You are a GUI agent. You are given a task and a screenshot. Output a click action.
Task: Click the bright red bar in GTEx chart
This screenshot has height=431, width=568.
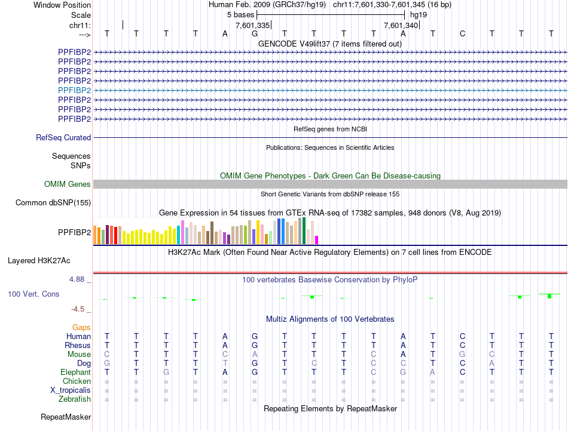point(115,235)
